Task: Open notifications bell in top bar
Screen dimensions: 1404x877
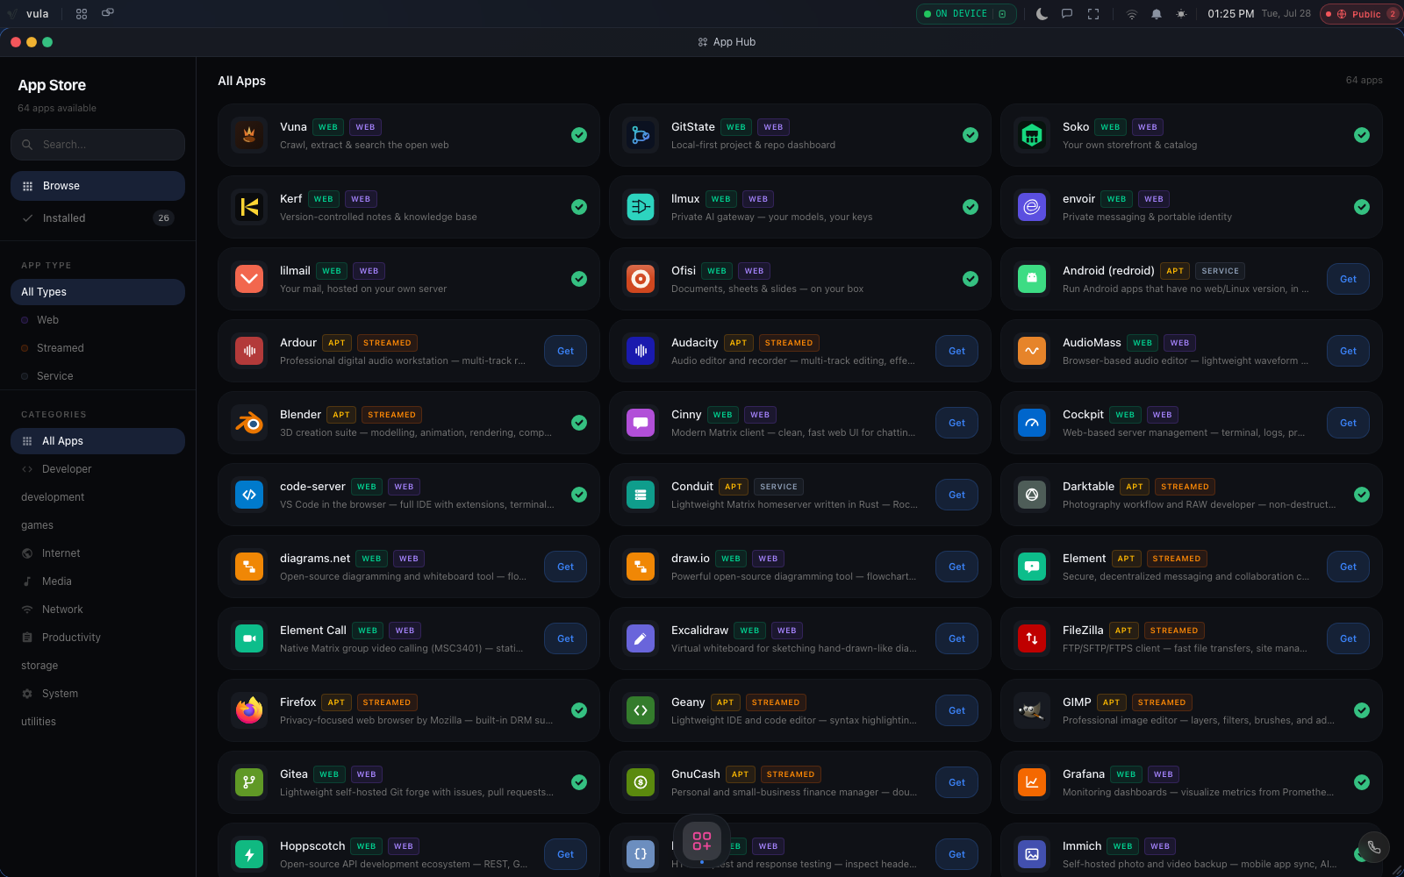Action: (x=1157, y=14)
